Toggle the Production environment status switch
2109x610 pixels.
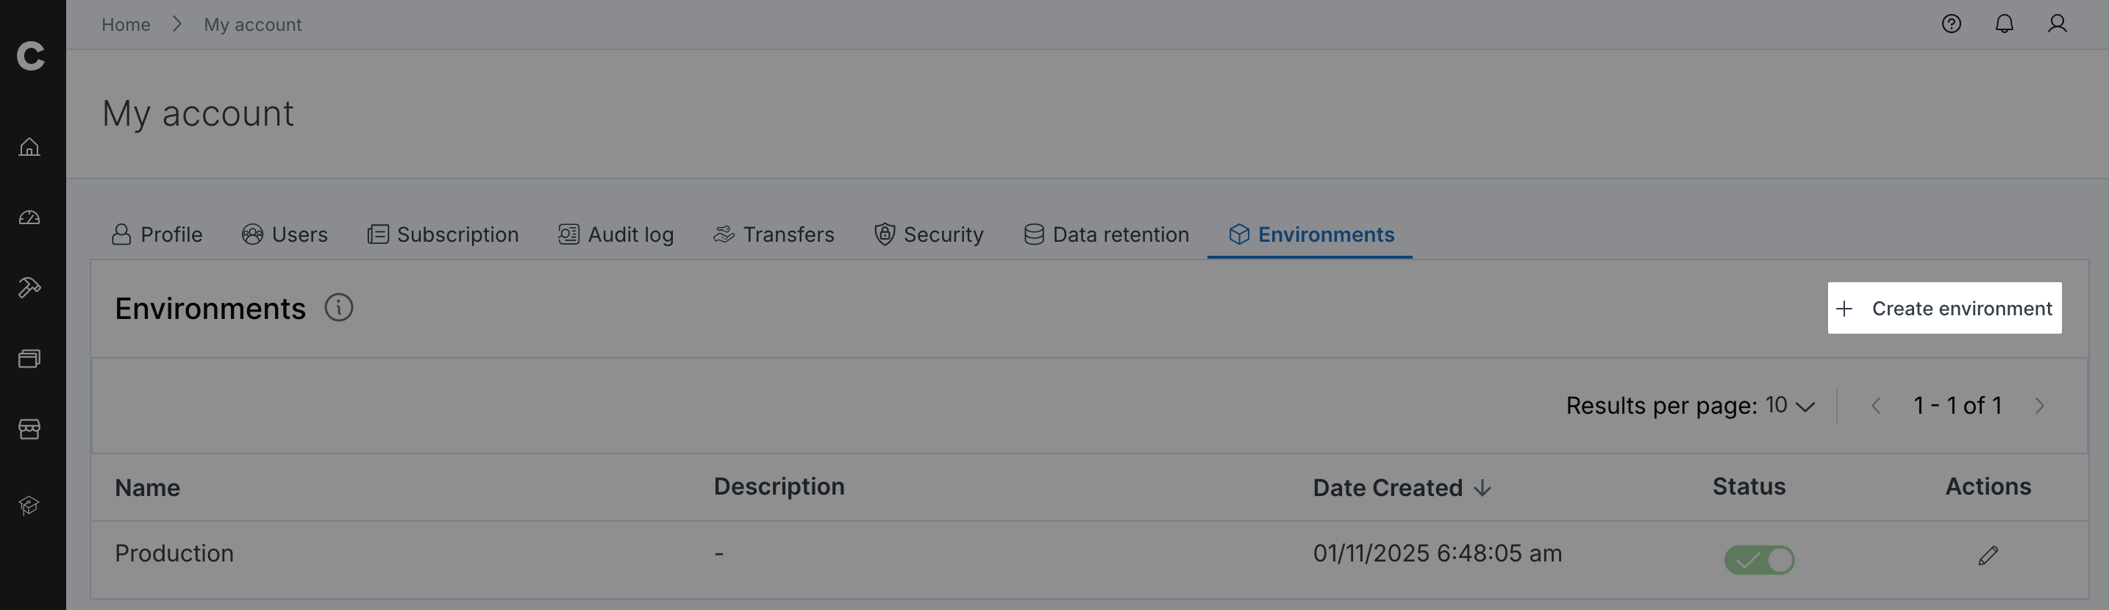(x=1758, y=560)
